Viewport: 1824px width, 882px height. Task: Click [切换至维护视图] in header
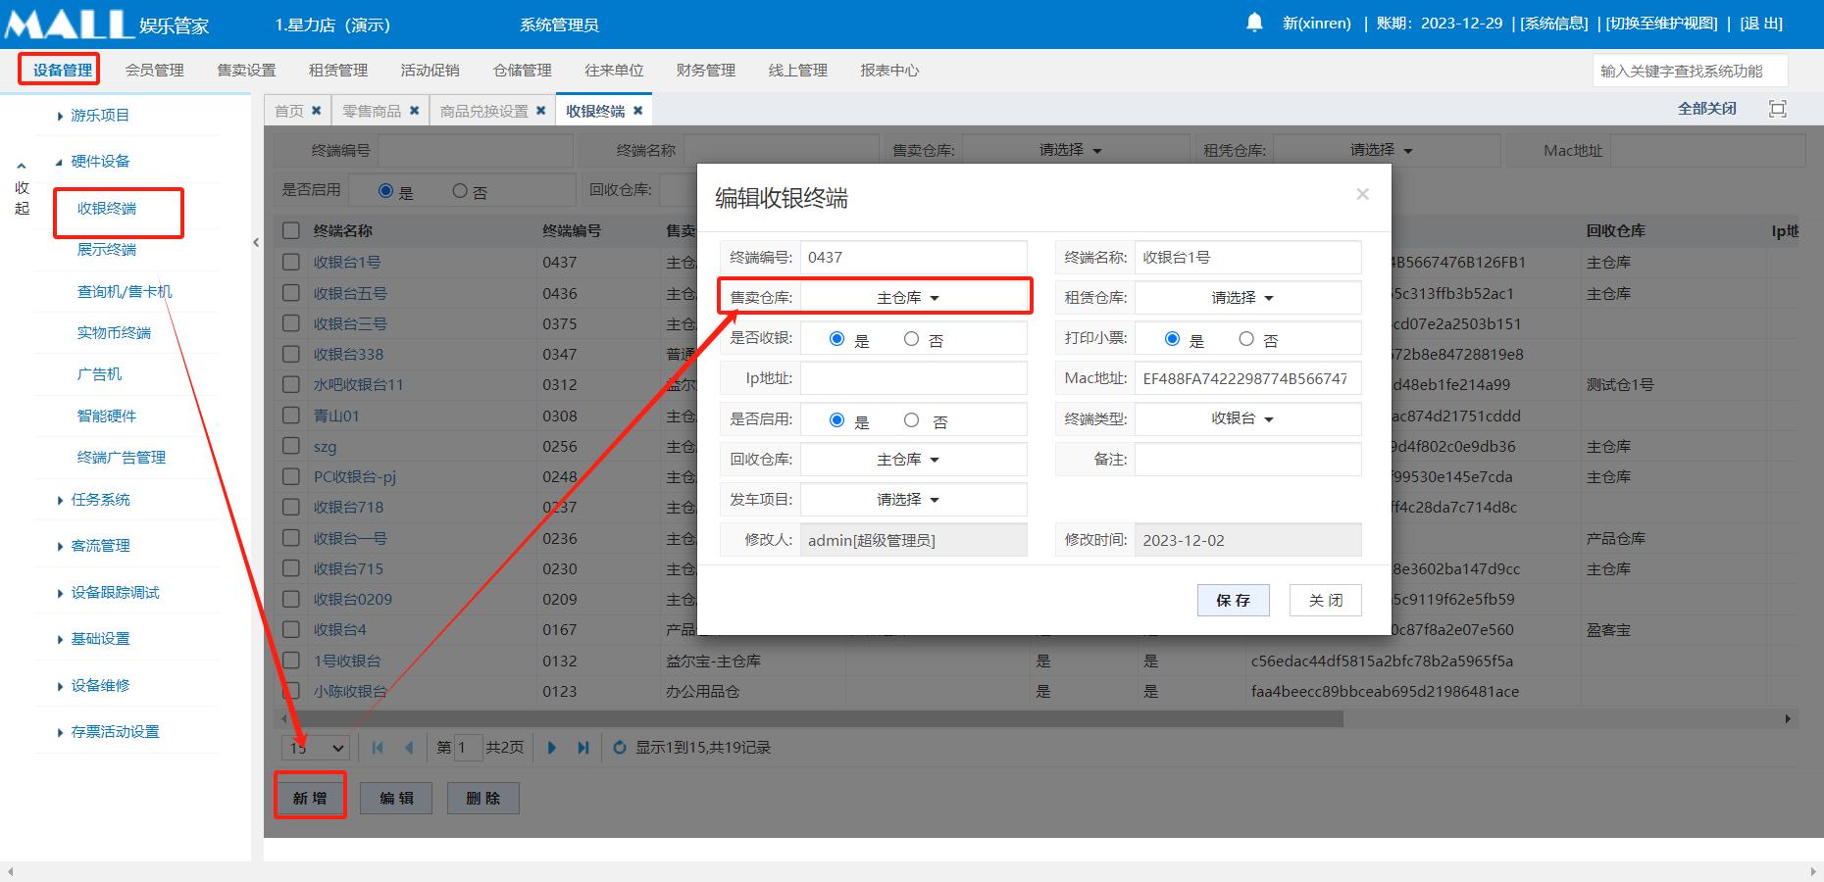[x=1661, y=24]
